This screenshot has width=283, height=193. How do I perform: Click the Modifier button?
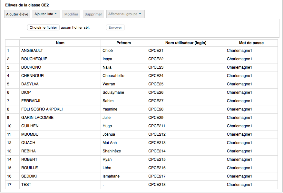click(71, 14)
